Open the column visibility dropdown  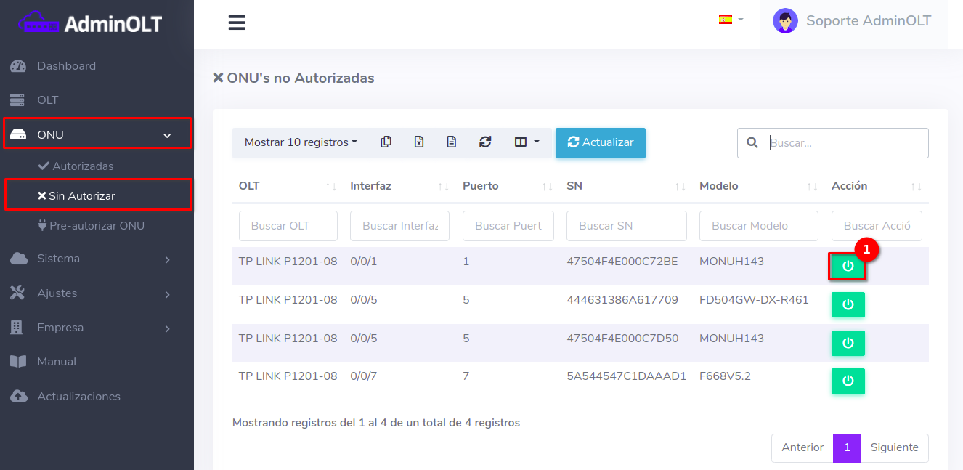tap(527, 142)
